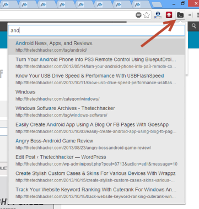Open 'Turn Your Android Phone Into PS3 Remote' result
199x209 pixels.
pyautogui.click(x=96, y=63)
